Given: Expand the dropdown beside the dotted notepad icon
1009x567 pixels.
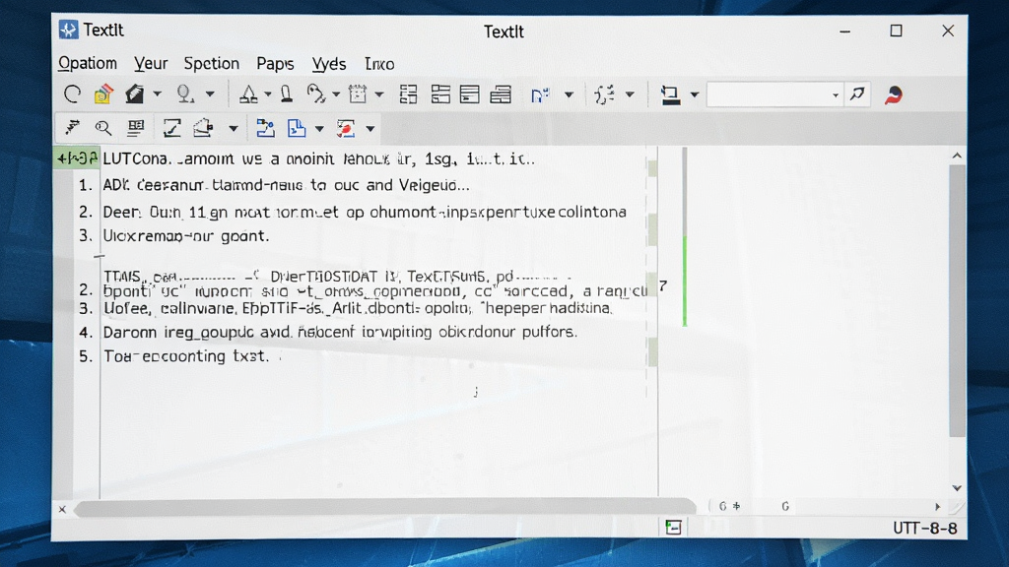Looking at the screenshot, I should click(379, 94).
